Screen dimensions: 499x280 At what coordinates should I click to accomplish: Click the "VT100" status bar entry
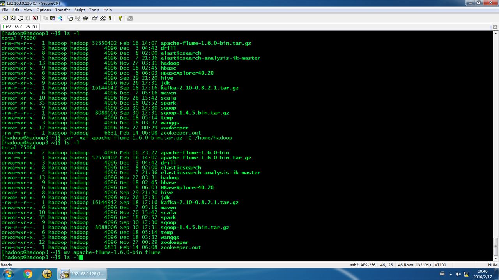(x=440, y=265)
